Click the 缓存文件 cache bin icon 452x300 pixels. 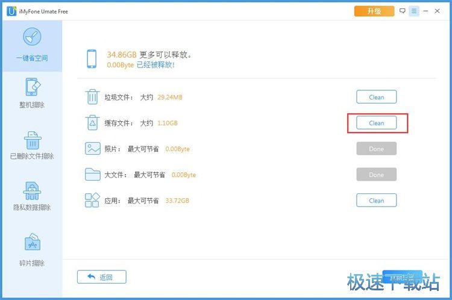pos(92,123)
